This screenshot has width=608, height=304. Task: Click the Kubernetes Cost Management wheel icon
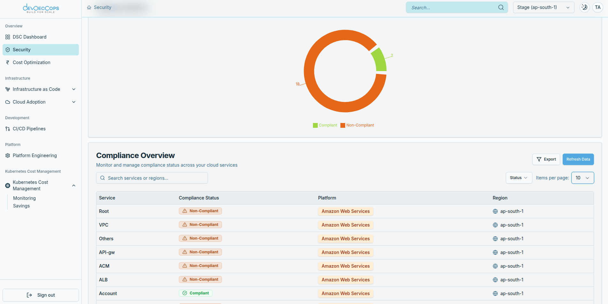(8, 185)
